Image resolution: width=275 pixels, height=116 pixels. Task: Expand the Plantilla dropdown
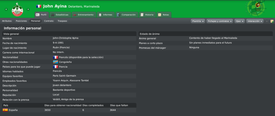click(198, 21)
